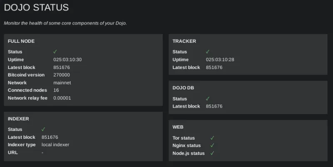
Task: Click the Bitcoind version value 270000
Action: tap(62, 75)
